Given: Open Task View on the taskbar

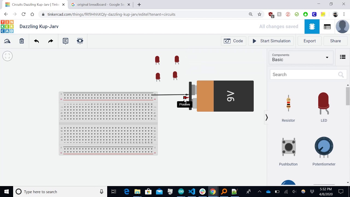Looking at the screenshot, I should coord(114,192).
